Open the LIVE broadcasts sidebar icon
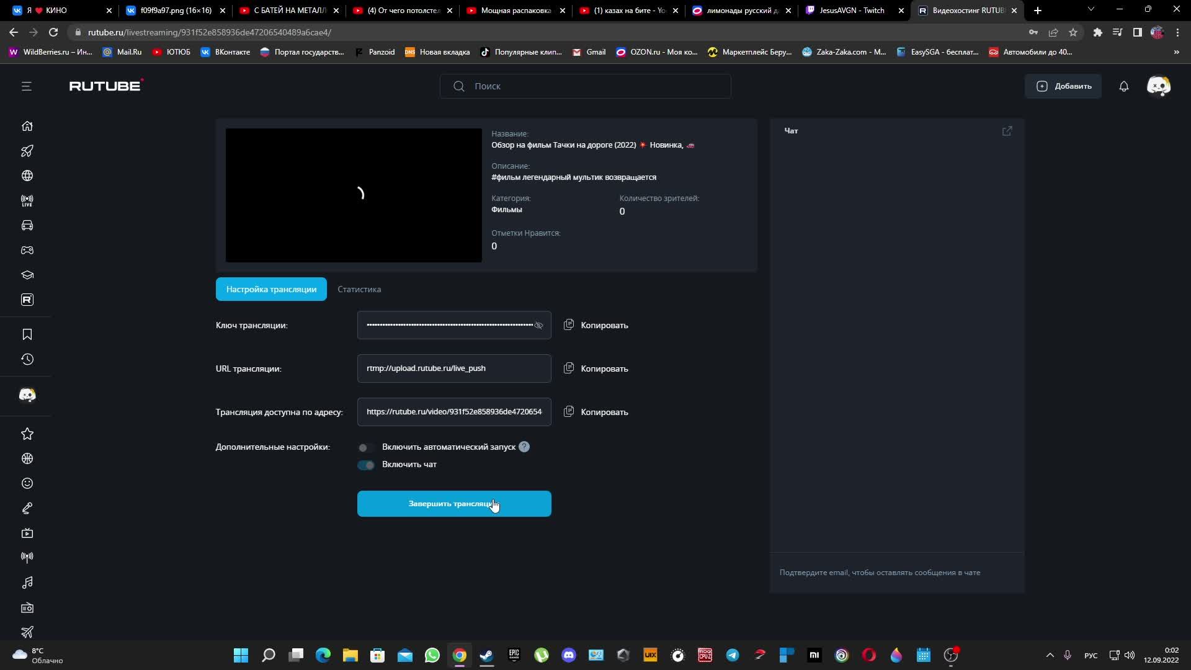Screen dimensions: 1191x670 (x=27, y=200)
